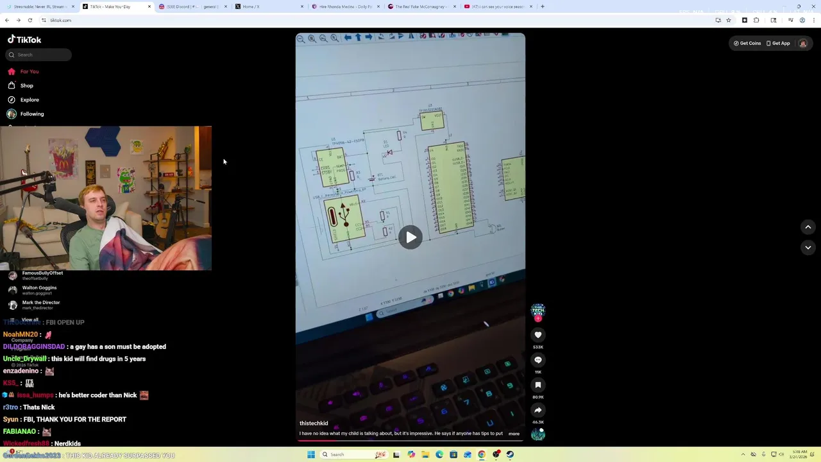Click the Get App button
Image resolution: width=821 pixels, height=462 pixels.
pyautogui.click(x=778, y=43)
